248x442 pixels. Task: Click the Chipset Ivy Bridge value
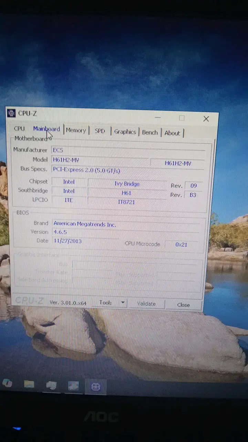(127, 184)
